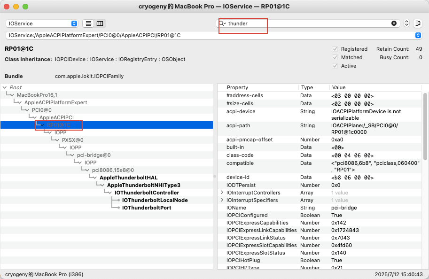This screenshot has height=279, width=429.
Task: Select the PXSX@0 entry
Action: (72, 140)
